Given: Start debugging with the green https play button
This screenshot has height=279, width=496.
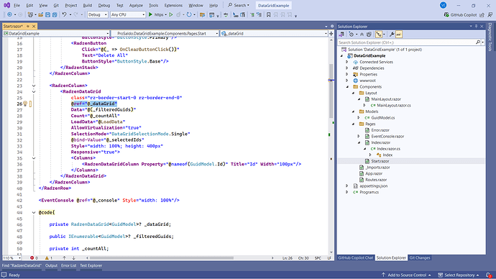Looking at the screenshot, I should pos(150,14).
